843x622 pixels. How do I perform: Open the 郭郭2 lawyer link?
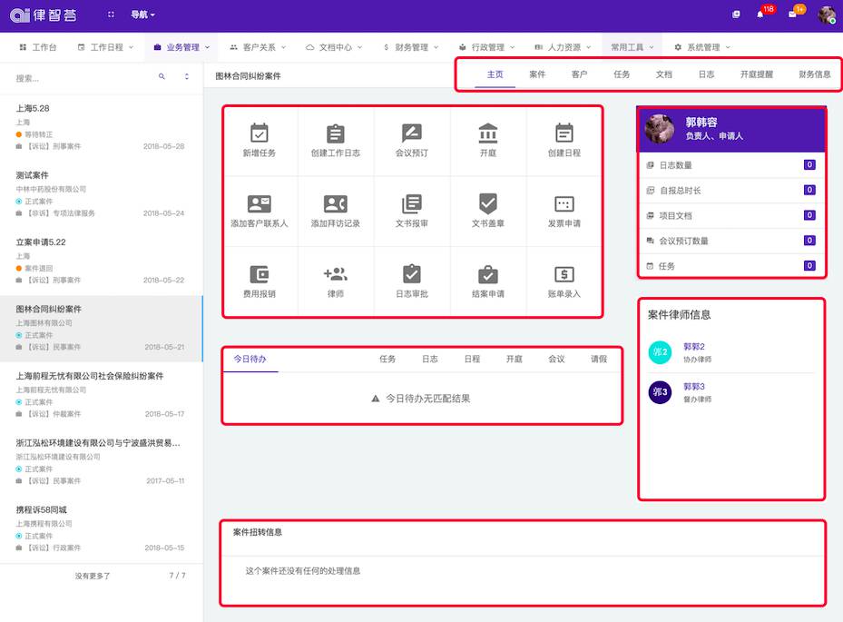pyautogui.click(x=694, y=347)
